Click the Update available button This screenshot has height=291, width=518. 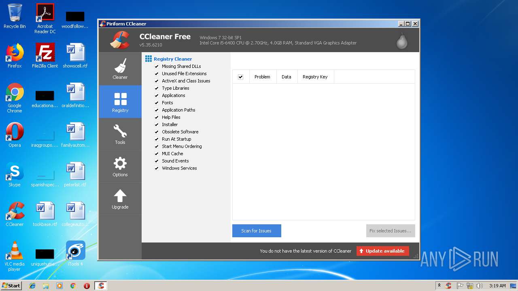click(x=383, y=251)
